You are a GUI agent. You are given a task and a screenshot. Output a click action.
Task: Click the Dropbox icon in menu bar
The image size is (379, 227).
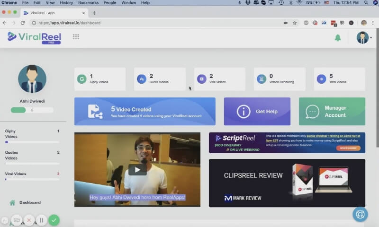coord(247,3)
